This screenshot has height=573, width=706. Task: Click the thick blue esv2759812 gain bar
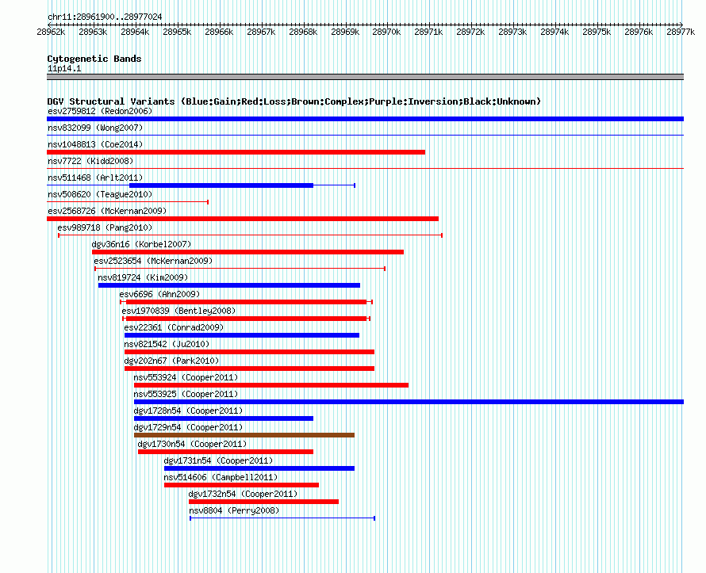point(365,119)
